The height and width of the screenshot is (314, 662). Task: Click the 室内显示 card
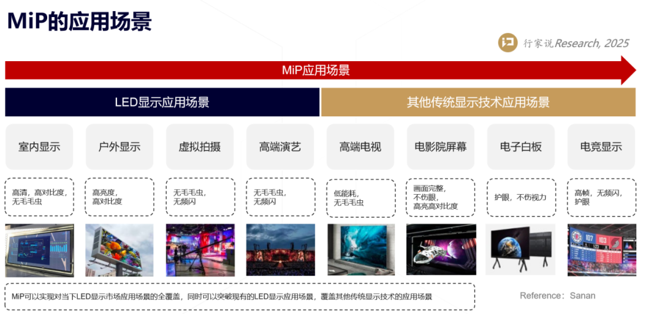[x=39, y=147]
